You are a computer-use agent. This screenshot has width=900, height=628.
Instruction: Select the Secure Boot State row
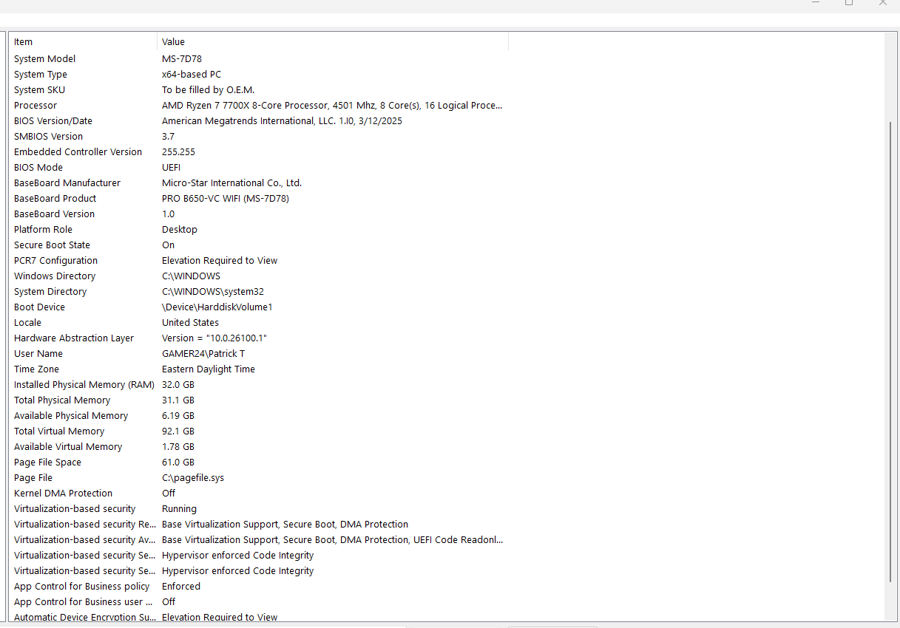(x=259, y=245)
